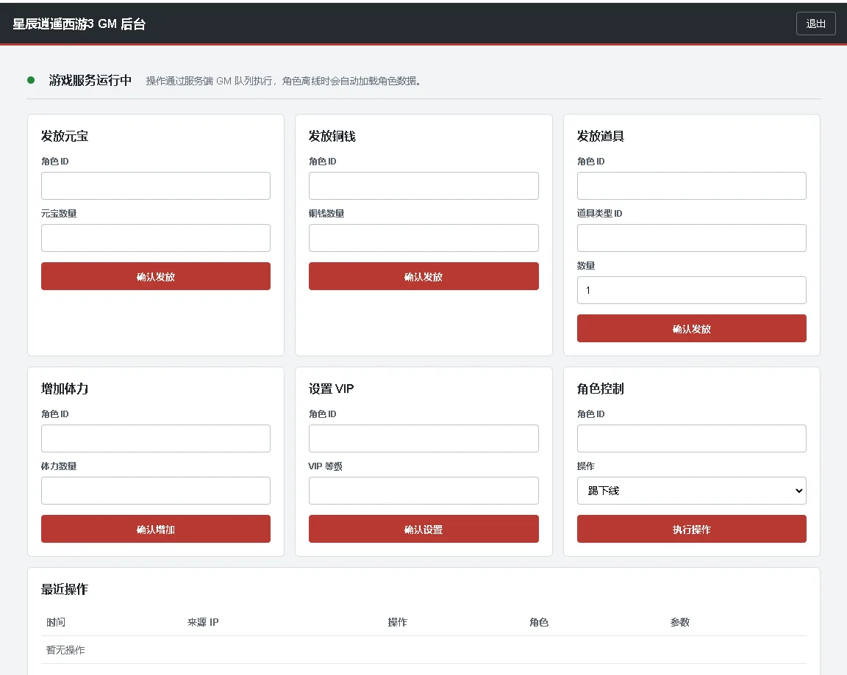Click the 退出 logout button
Screen dimensions: 847x675
[815, 24]
